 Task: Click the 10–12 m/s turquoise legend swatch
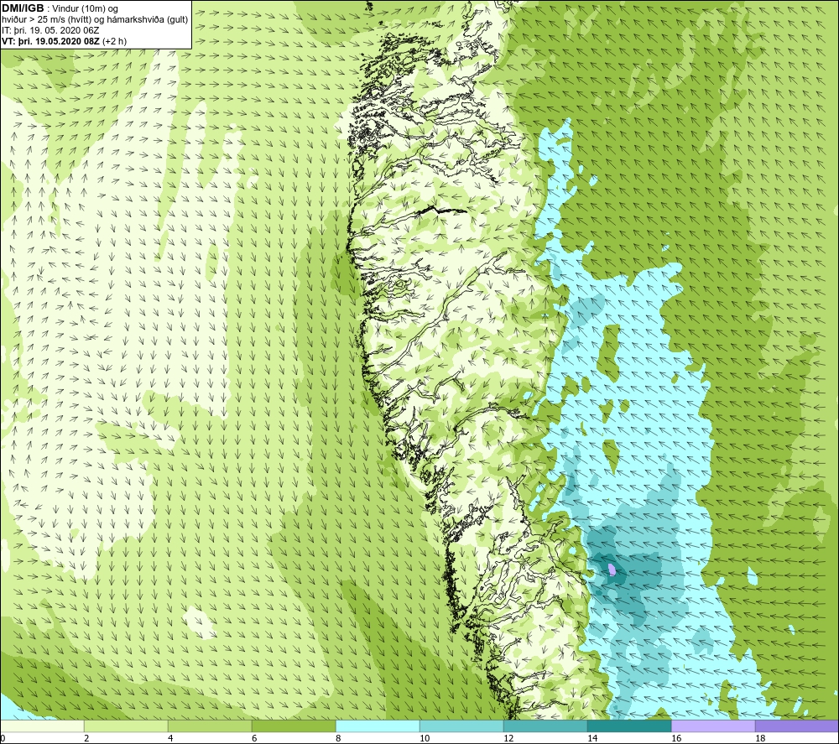pyautogui.click(x=461, y=726)
